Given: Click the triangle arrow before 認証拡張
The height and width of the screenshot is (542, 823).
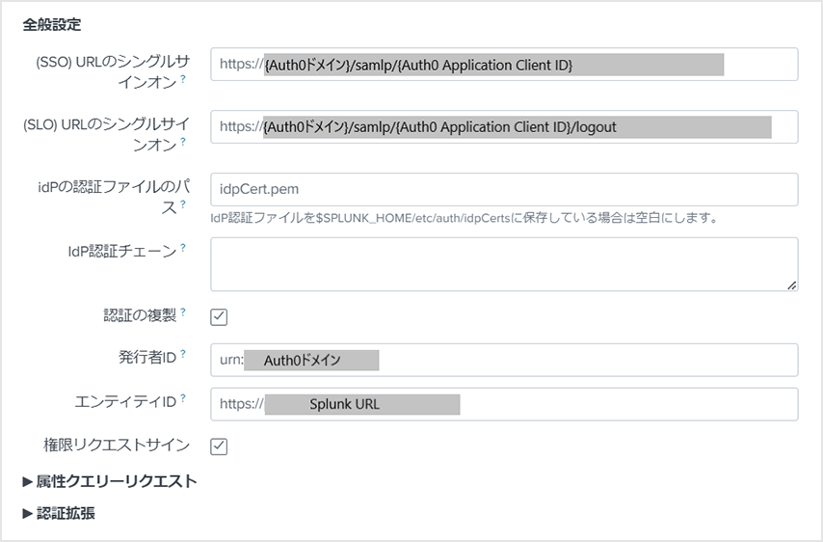Looking at the screenshot, I should (27, 514).
